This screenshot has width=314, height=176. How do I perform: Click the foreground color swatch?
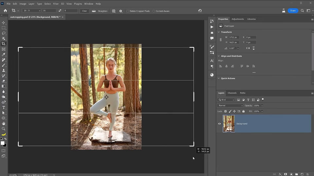(x=2, y=143)
